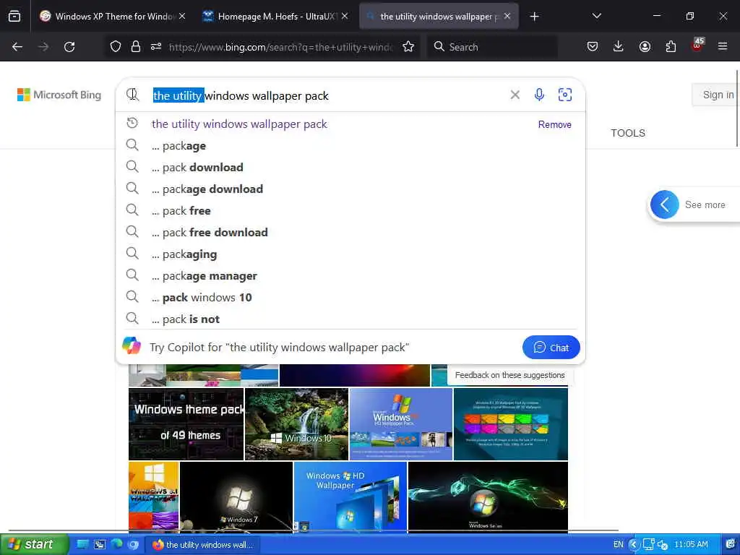Select suggestion '... pack free'
Screen dimensions: 740x555
[350, 211]
